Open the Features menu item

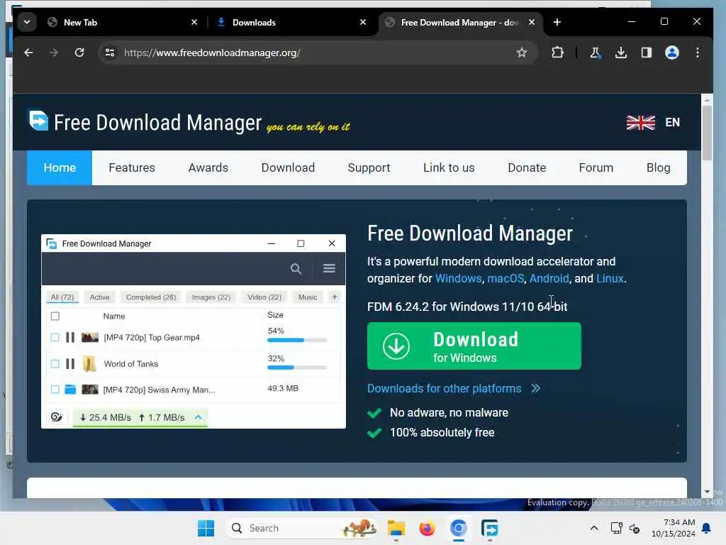(x=132, y=167)
